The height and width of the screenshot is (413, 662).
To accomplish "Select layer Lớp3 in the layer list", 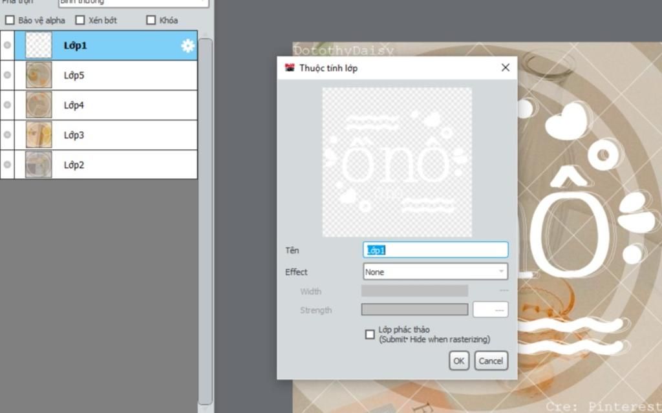I will (x=106, y=135).
